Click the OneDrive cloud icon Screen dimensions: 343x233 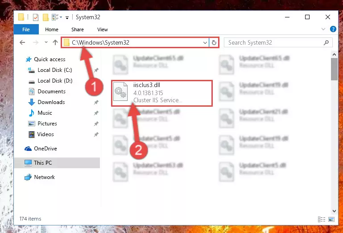coord(28,149)
